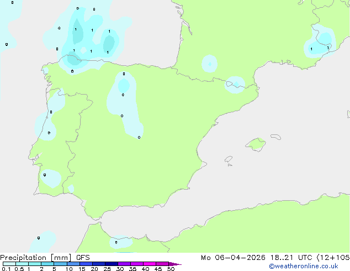Pick the 10–15 mm legend color swatch
The image size is (350, 271).
tap(73, 264)
